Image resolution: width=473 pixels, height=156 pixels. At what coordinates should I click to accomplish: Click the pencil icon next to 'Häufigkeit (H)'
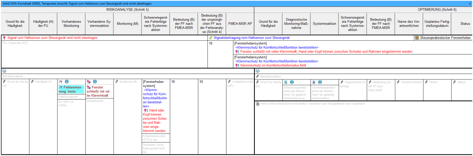pos(33,82)
